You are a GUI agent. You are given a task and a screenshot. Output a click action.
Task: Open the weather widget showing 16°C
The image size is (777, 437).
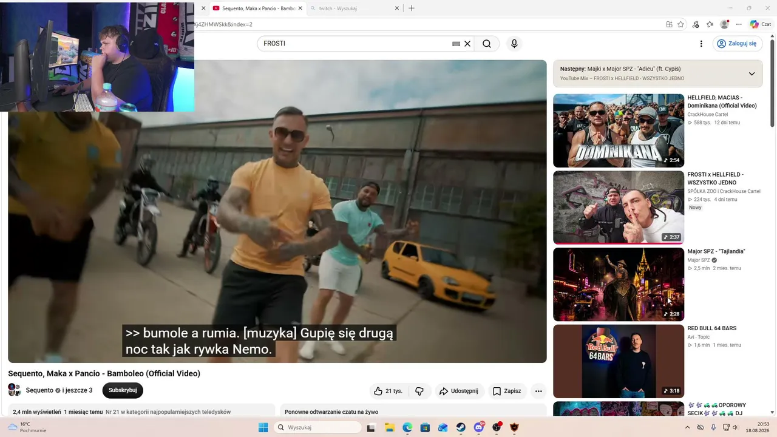(26, 427)
